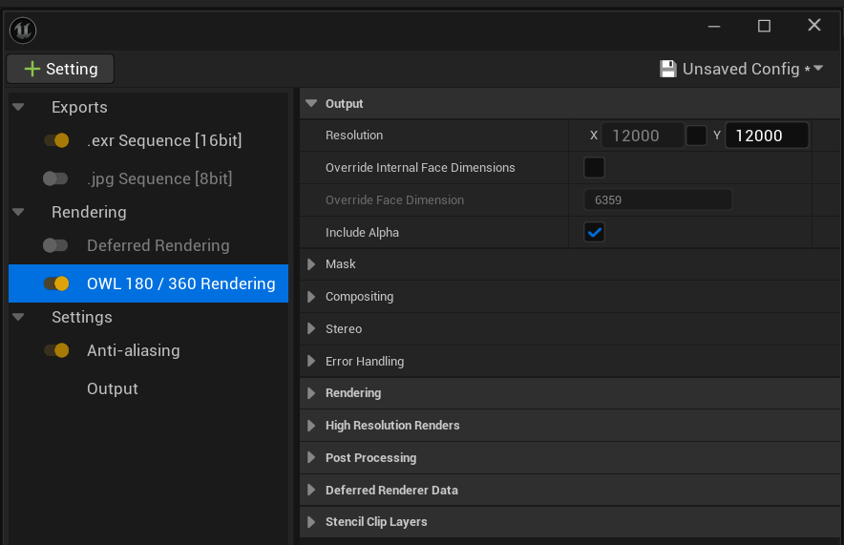
Task: Collapse the Settings tree group
Action: pos(18,317)
